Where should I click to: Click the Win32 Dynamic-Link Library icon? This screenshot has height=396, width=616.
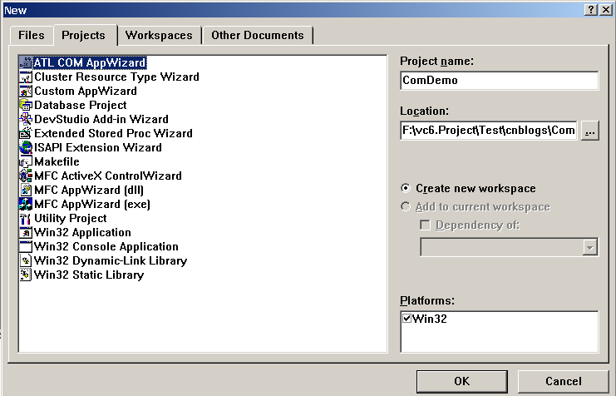click(x=26, y=260)
